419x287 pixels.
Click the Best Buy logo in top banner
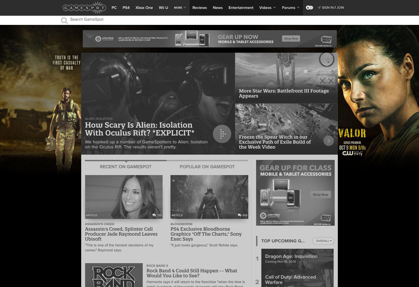pyautogui.click(x=326, y=39)
